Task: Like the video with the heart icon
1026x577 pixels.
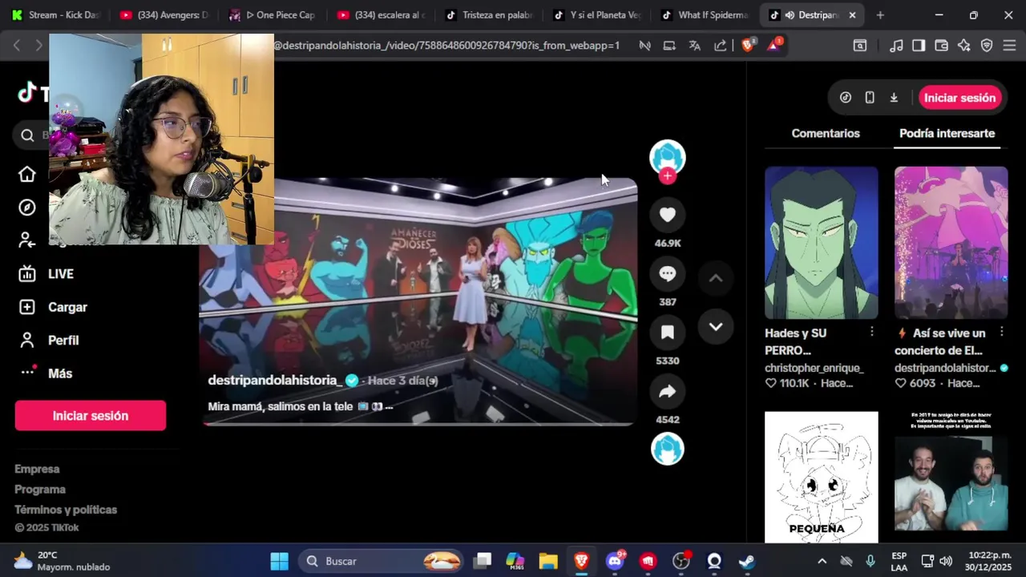Action: tap(667, 215)
